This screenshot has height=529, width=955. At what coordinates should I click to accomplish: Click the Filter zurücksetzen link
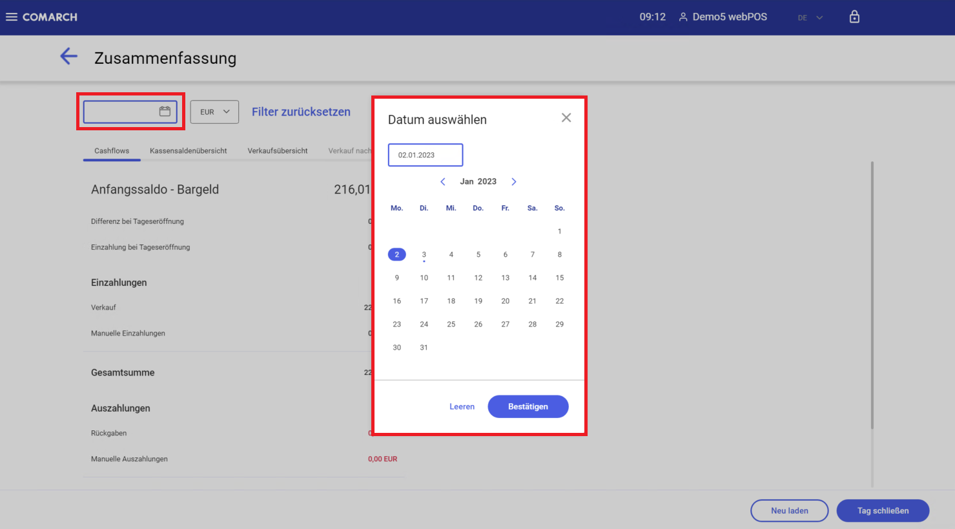tap(301, 112)
